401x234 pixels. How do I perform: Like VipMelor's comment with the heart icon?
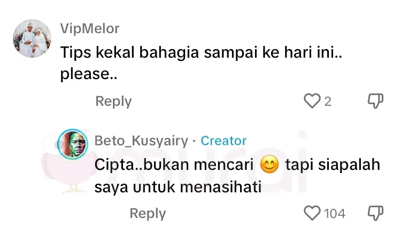pyautogui.click(x=311, y=101)
